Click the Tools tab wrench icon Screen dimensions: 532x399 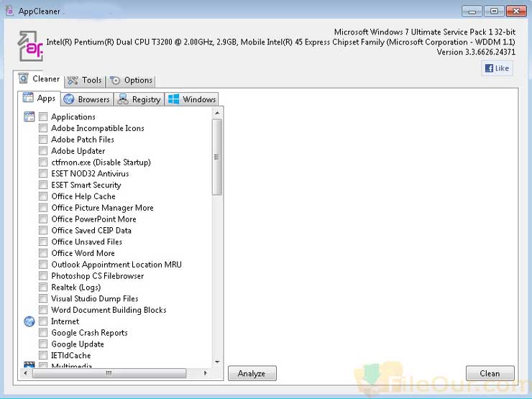coord(73,81)
